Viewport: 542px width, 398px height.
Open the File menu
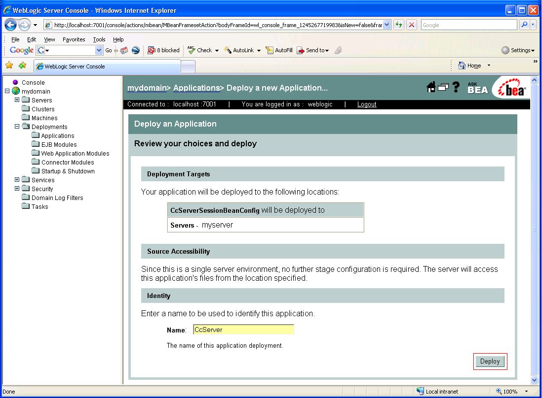coord(15,39)
